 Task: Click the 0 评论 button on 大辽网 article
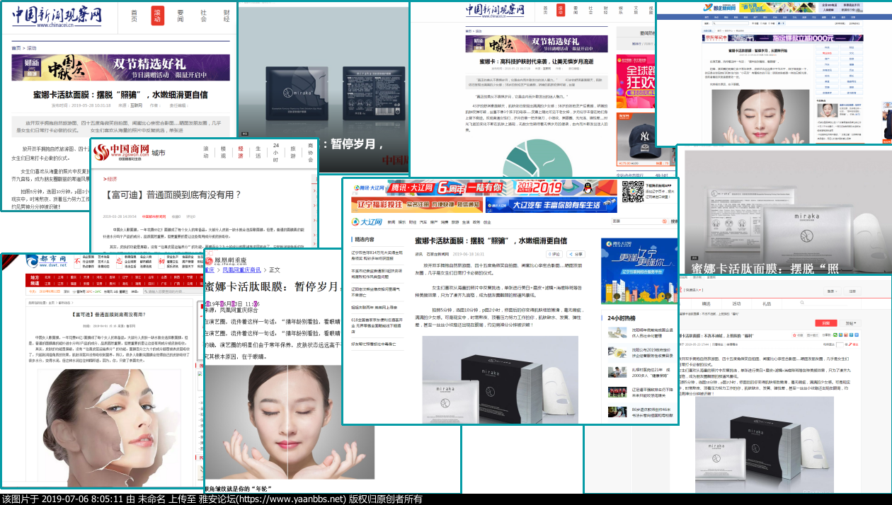pos(554,253)
